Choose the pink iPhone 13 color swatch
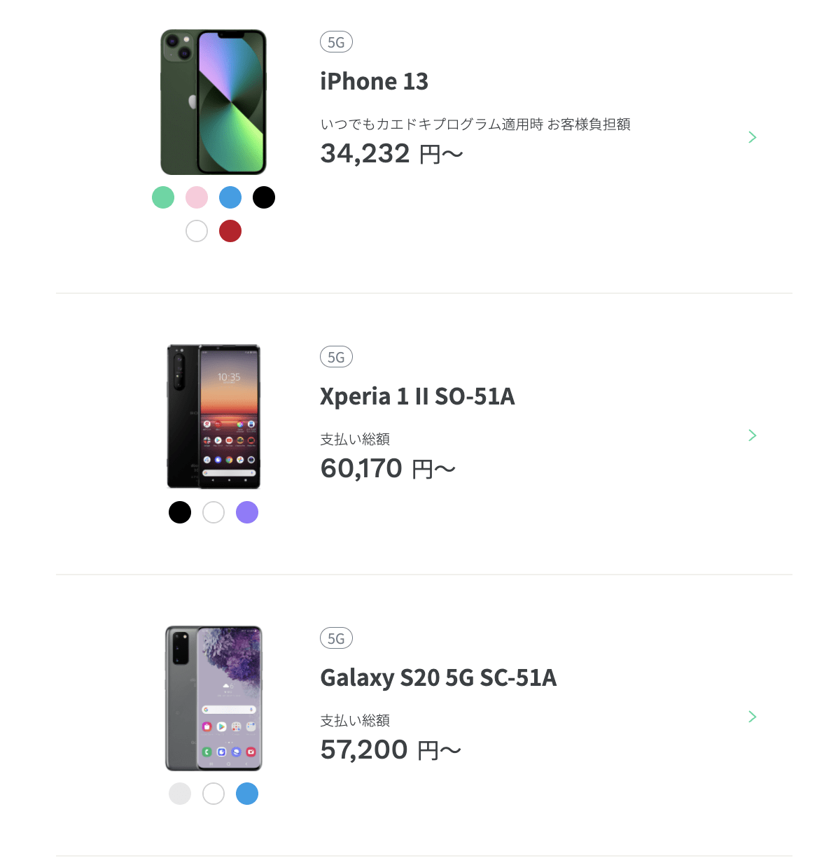838x865 pixels. (197, 197)
